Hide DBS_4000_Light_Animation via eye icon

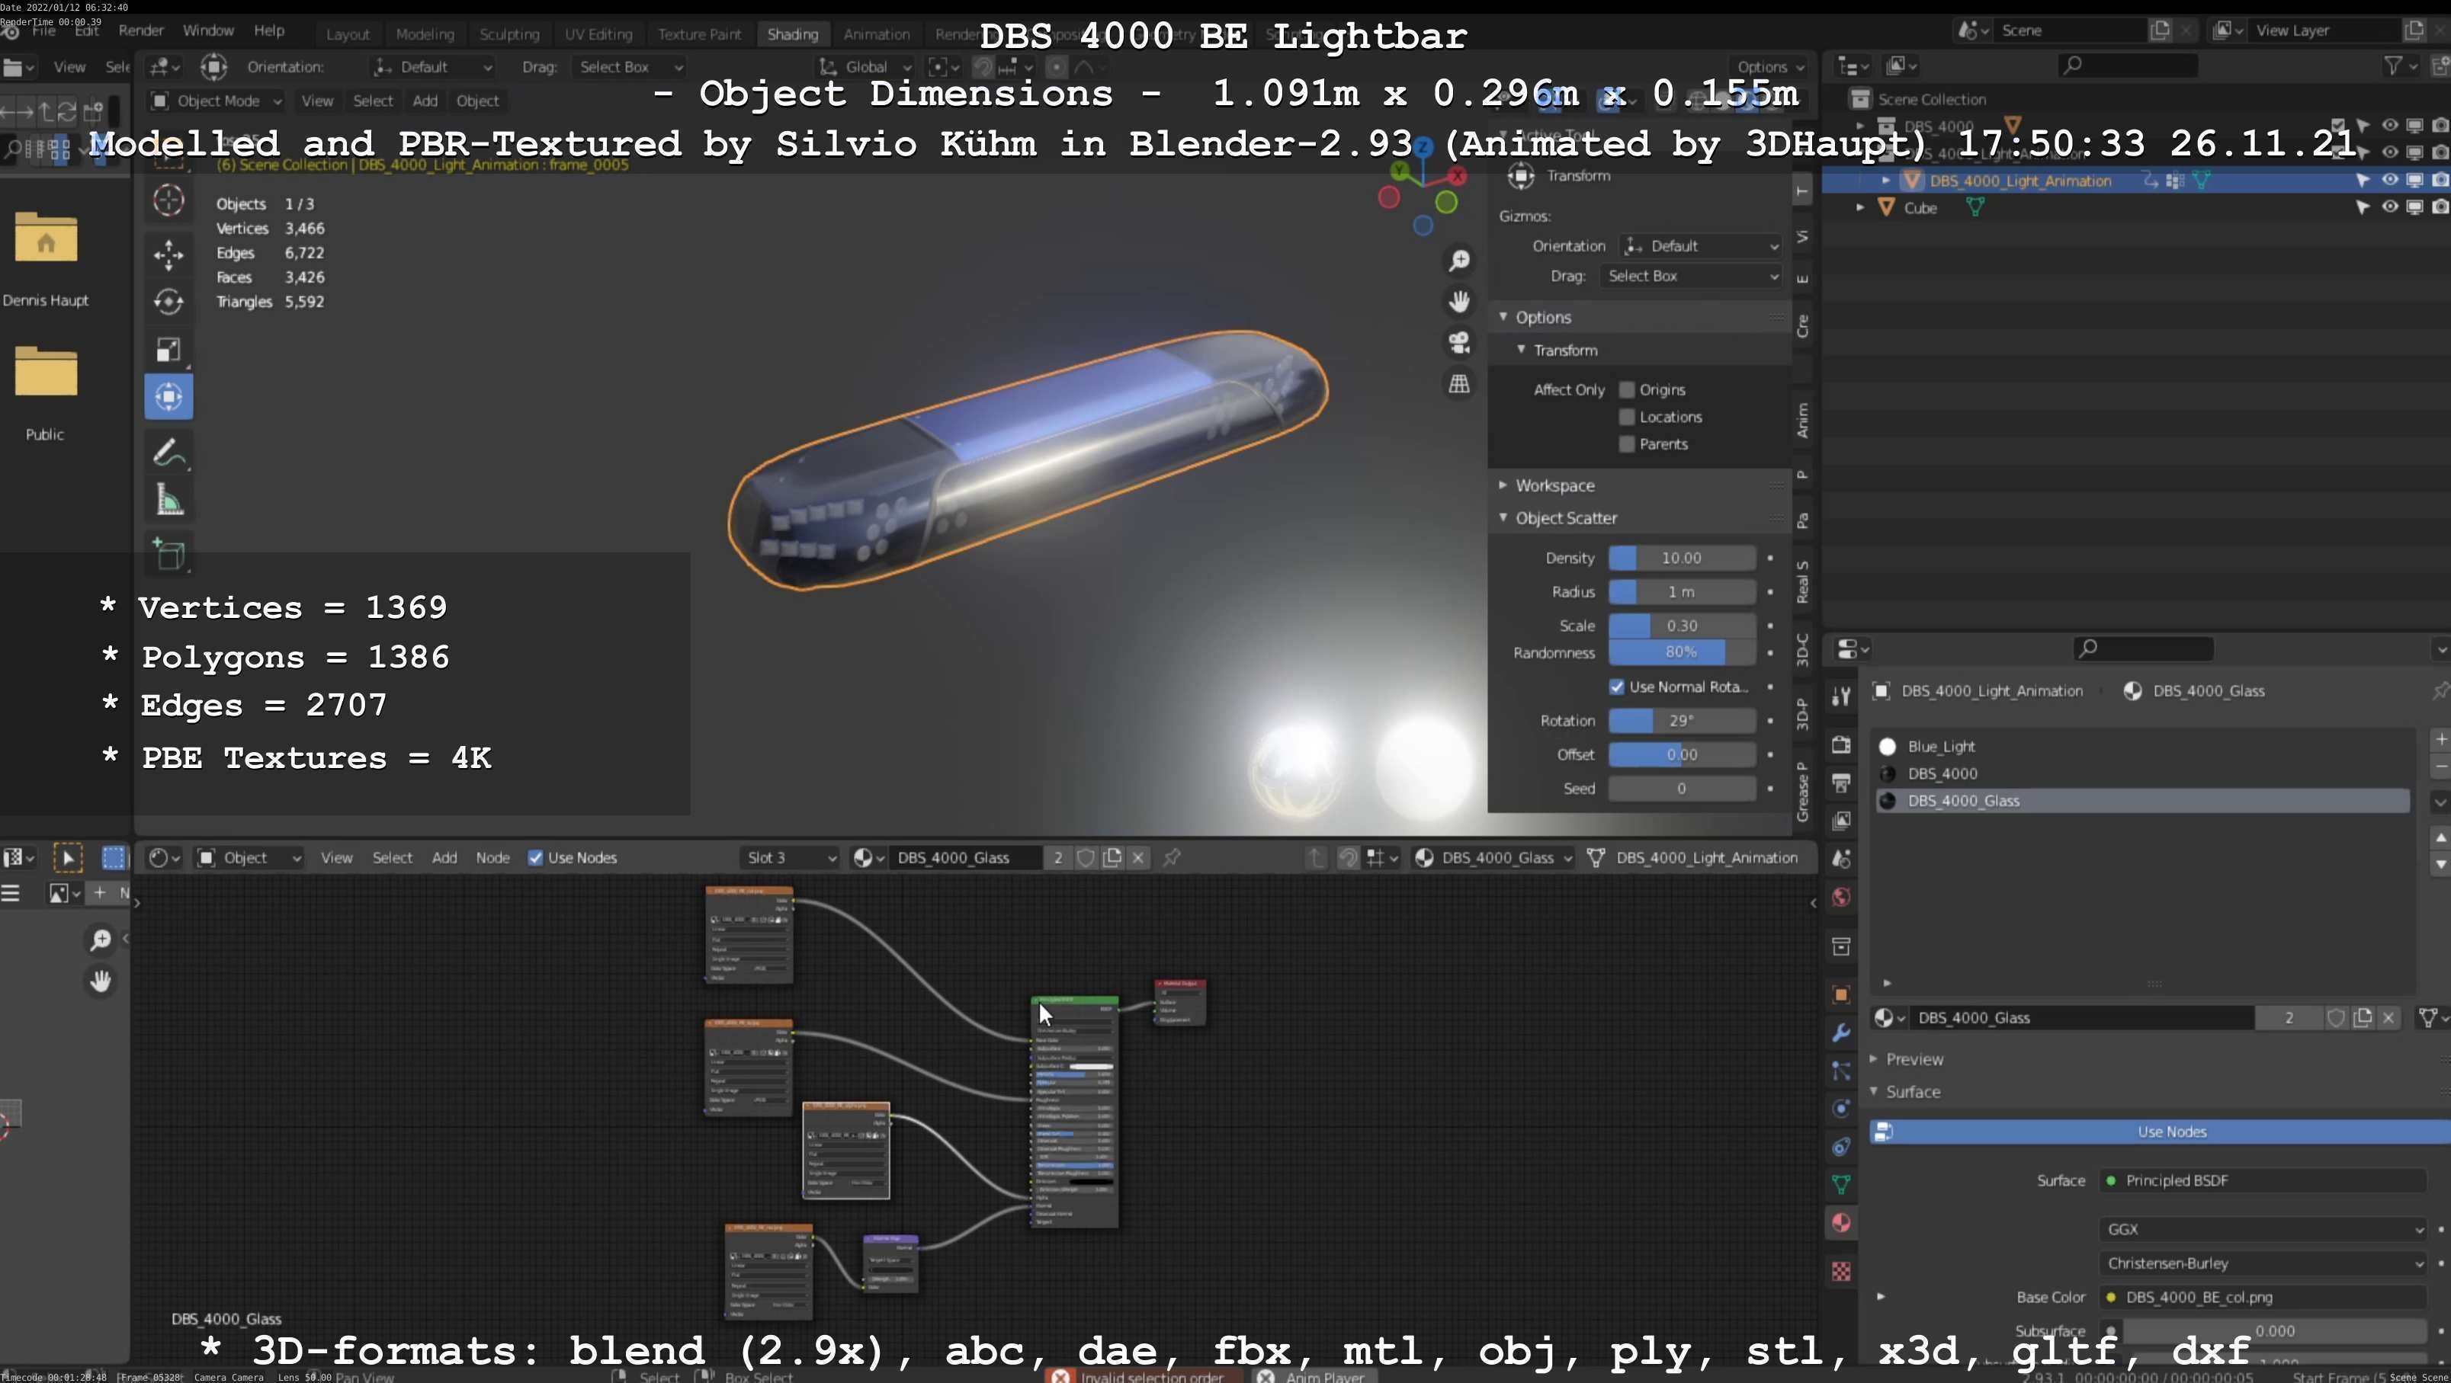2389,180
